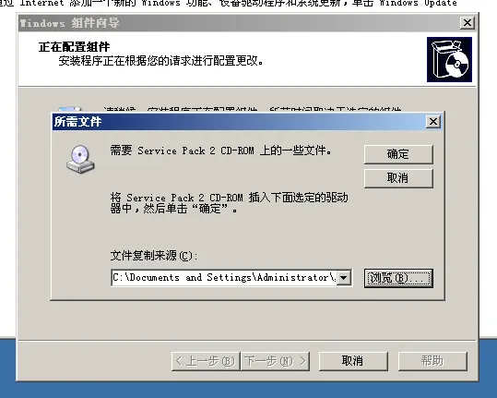Click the partially hidden icon behind the dialog
The image size is (497, 398).
pyautogui.click(x=70, y=109)
